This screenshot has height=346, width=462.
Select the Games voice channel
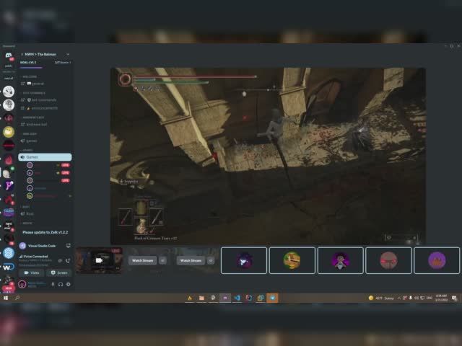click(x=45, y=157)
